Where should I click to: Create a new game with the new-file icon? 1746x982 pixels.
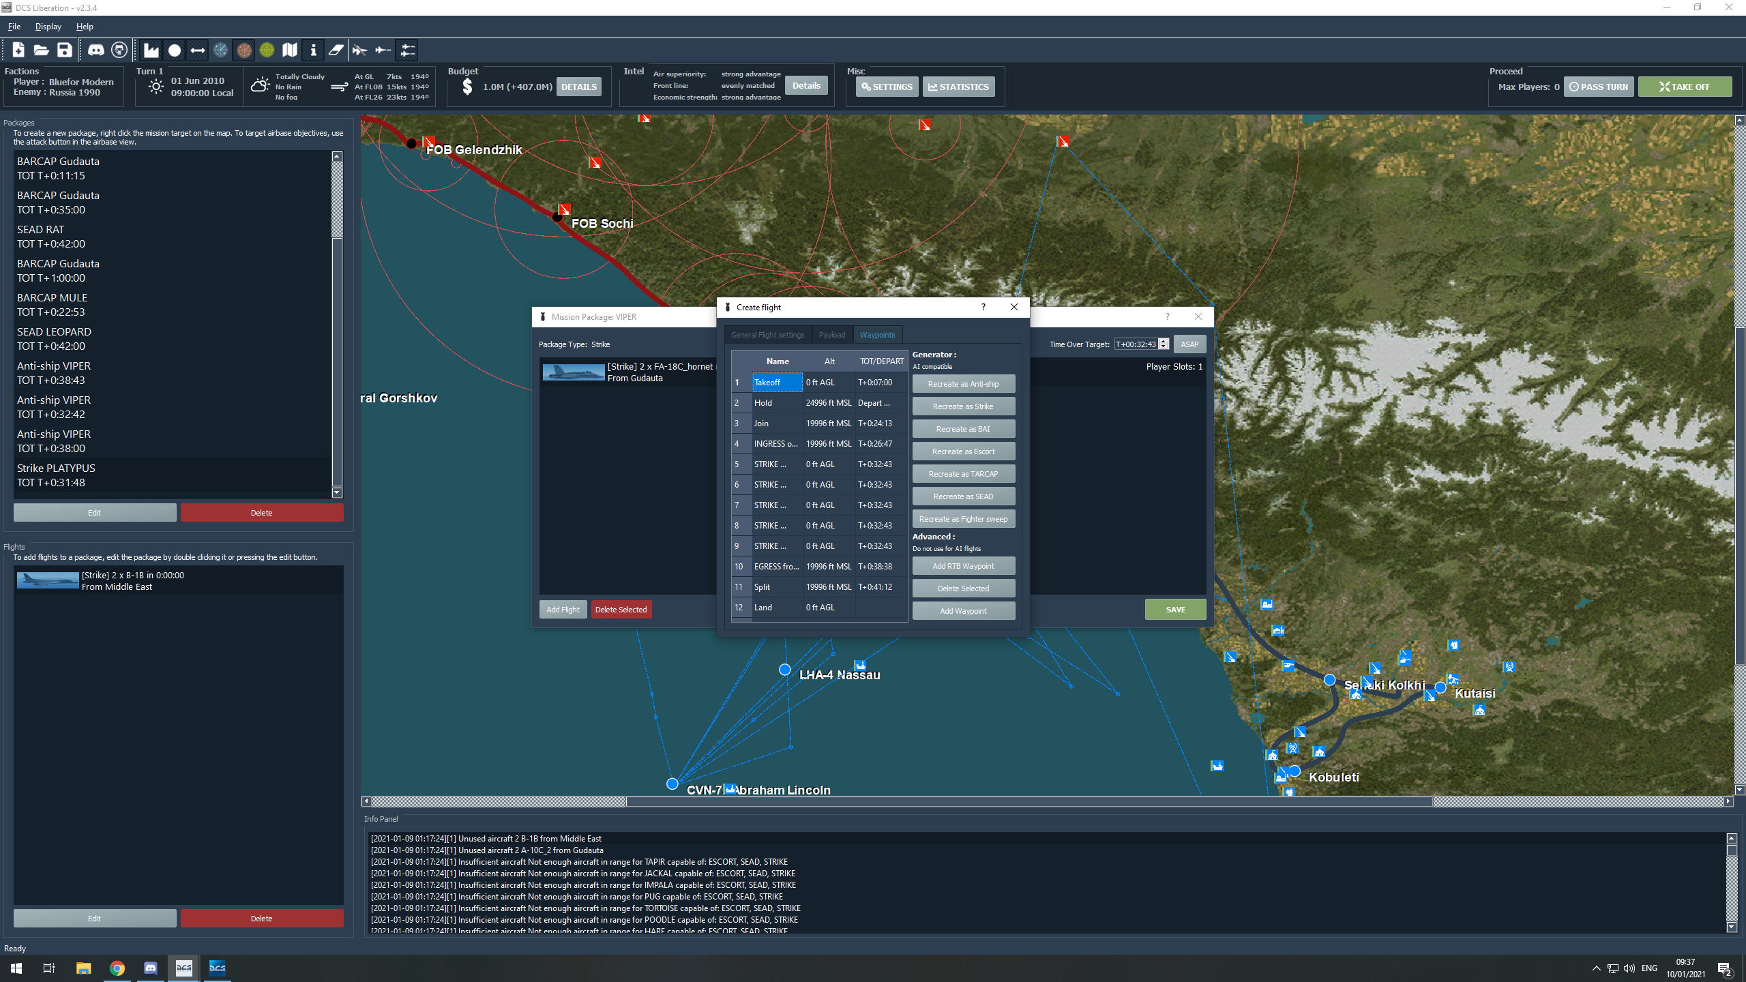[18, 50]
